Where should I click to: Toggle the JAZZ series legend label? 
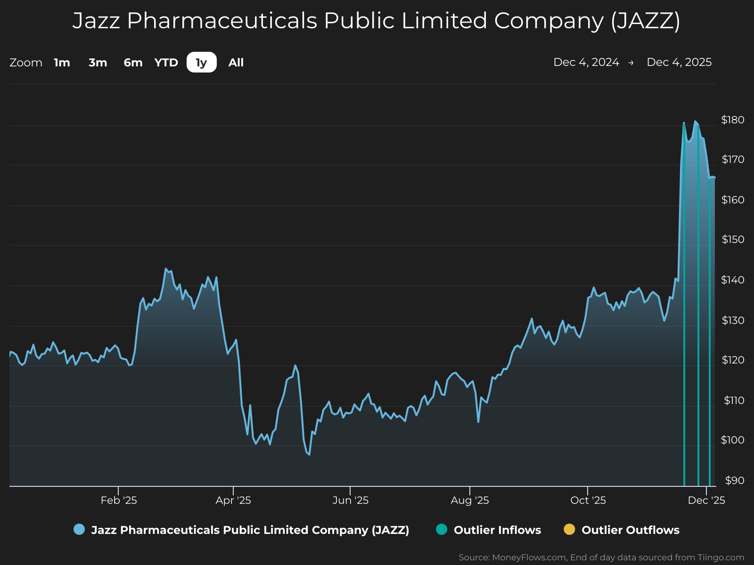click(250, 530)
